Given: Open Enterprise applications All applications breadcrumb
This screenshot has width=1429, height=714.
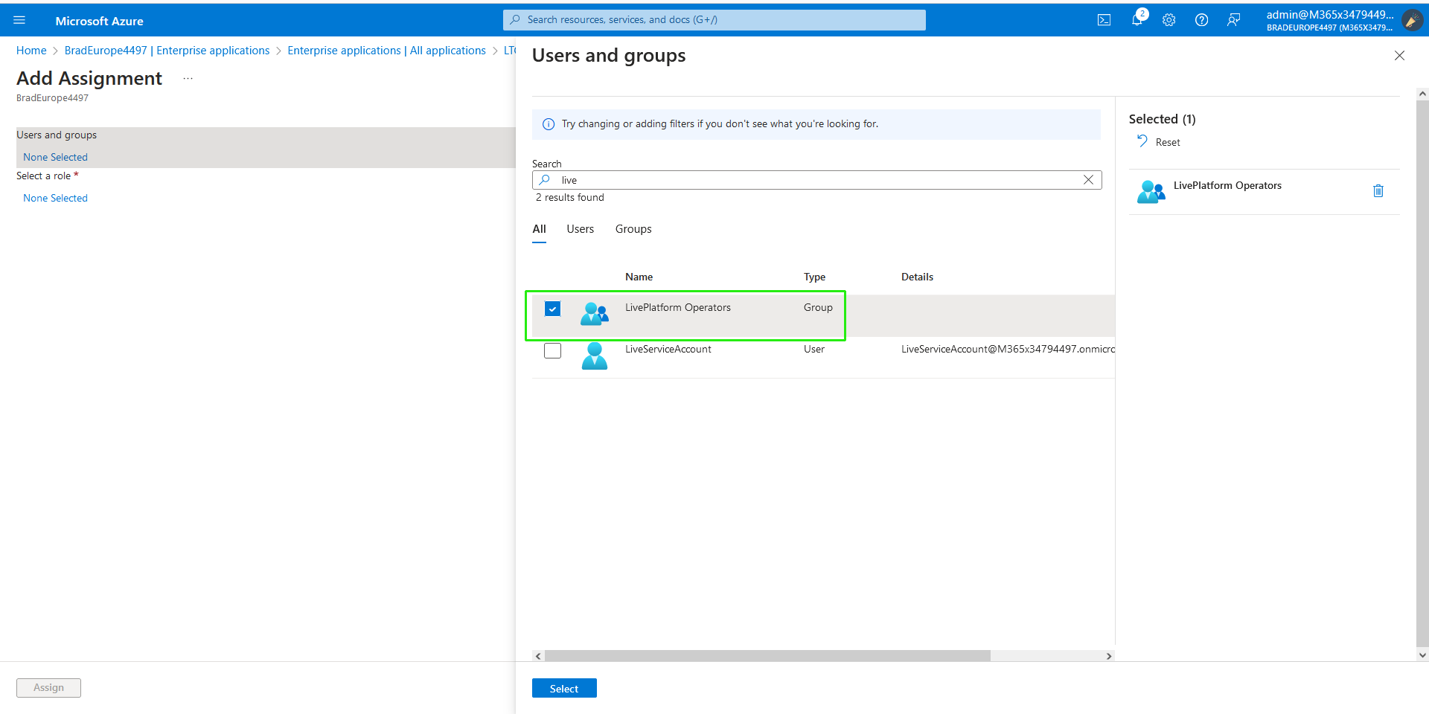Looking at the screenshot, I should pyautogui.click(x=386, y=51).
